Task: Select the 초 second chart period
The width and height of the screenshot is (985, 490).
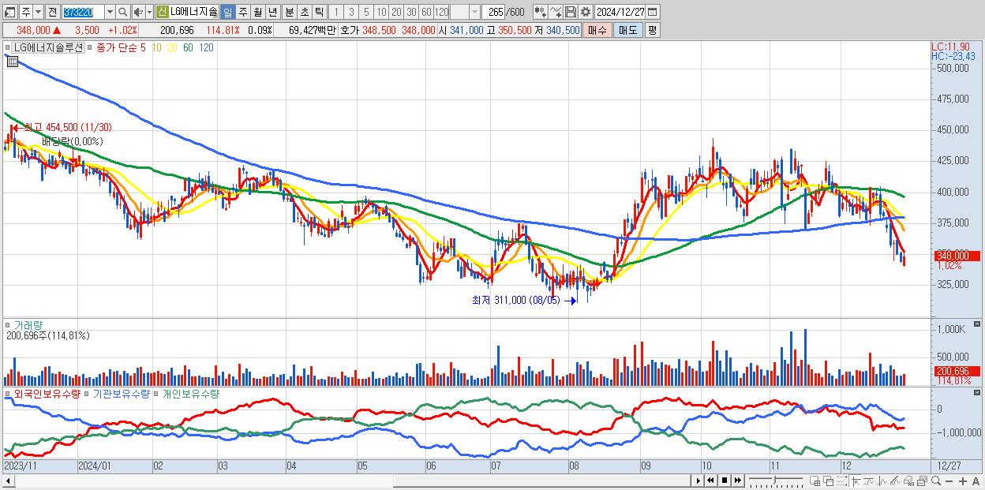Action: [304, 12]
